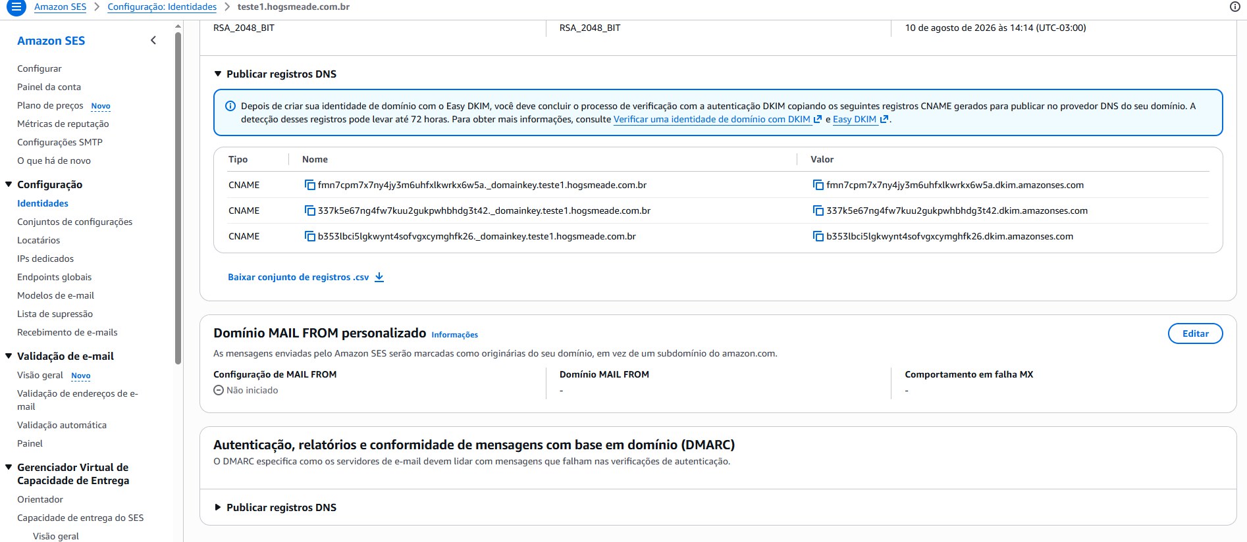1247x542 pixels.
Task: Copy CNAME name starting with 337k5e67ng
Action: 309,211
